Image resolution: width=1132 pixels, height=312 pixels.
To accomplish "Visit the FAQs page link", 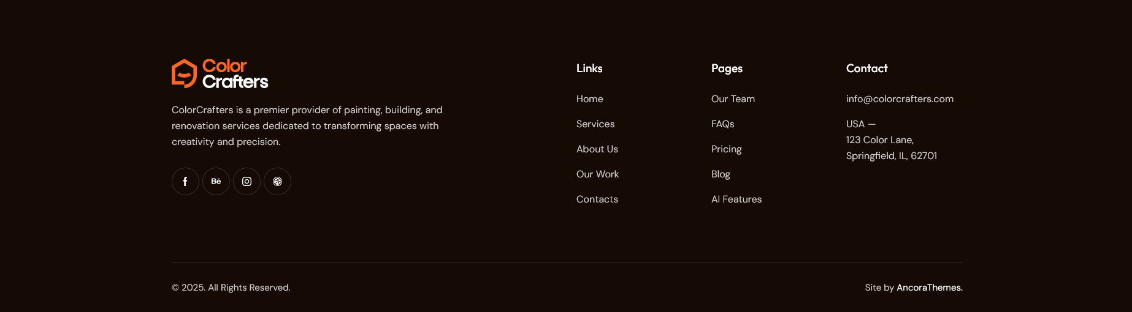I will pyautogui.click(x=723, y=124).
